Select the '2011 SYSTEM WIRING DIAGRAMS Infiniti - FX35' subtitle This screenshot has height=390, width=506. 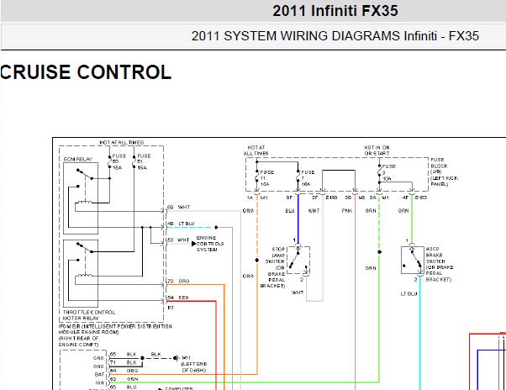[x=335, y=36]
